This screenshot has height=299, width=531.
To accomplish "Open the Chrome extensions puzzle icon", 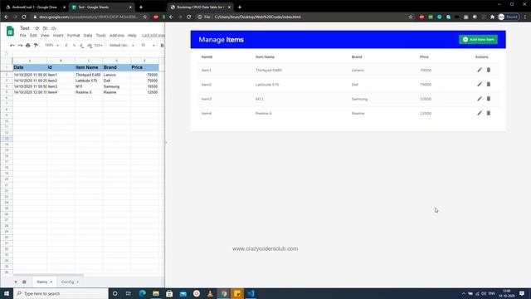I will point(492,17).
